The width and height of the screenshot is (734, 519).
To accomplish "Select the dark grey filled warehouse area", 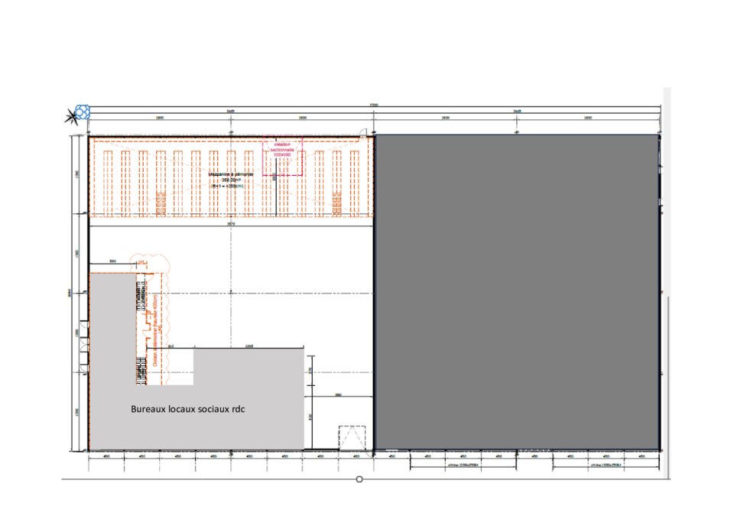I will coord(516,290).
